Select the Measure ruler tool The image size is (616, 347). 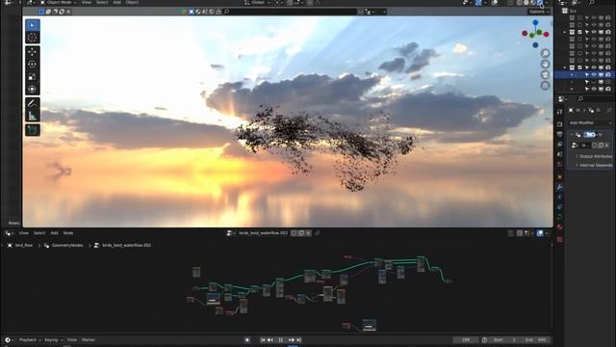point(32,116)
